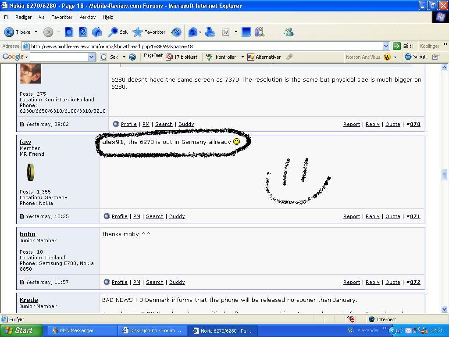Open the Google logo dropdown menu
This screenshot has width=449, height=337.
coord(26,57)
